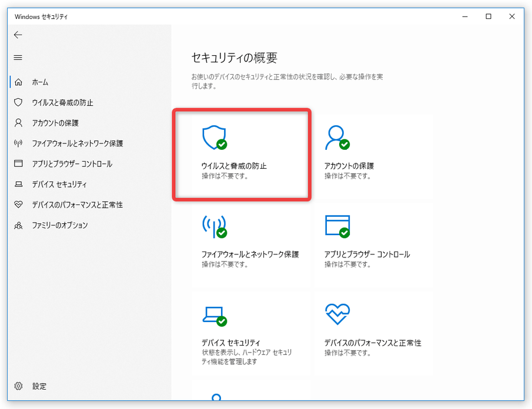Click the Home house icon in sidebar
The image size is (532, 409).
coord(18,82)
